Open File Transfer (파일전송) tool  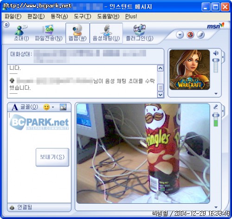click(49, 33)
